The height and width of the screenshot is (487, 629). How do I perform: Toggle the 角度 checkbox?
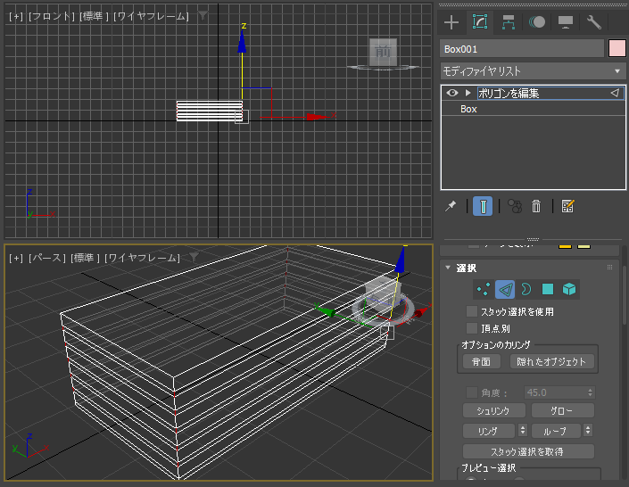472,392
